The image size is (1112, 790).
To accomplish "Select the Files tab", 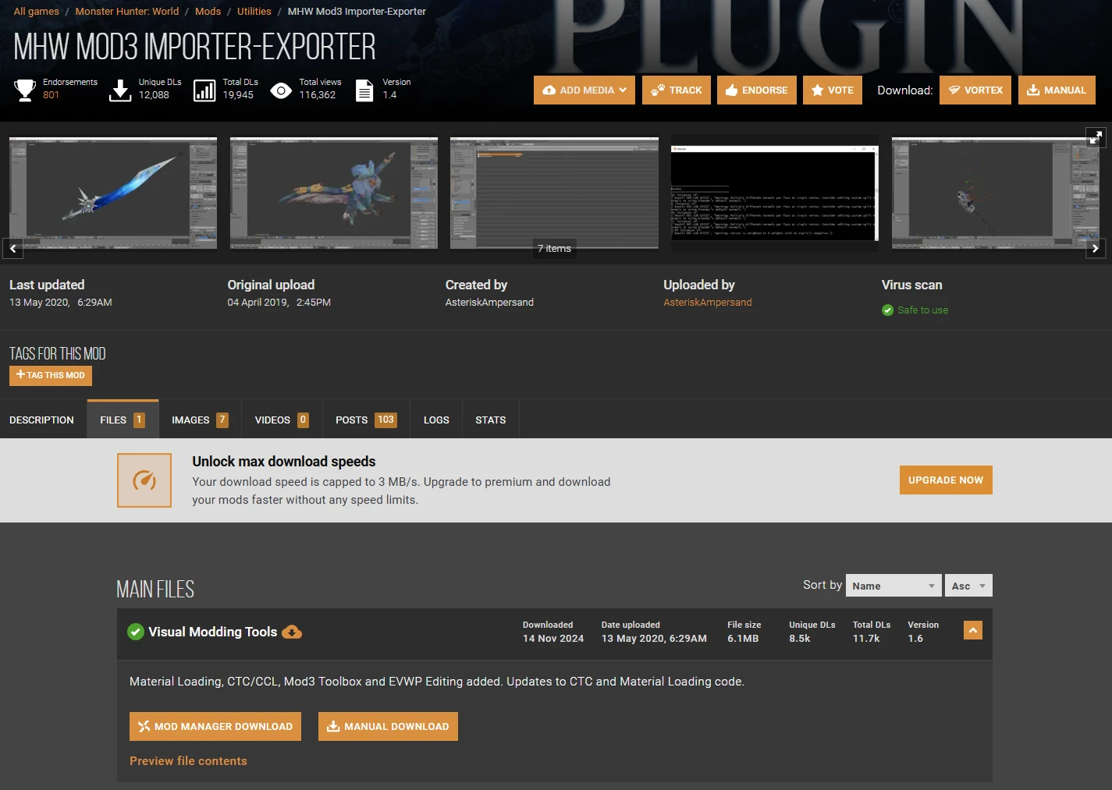I will [x=123, y=420].
